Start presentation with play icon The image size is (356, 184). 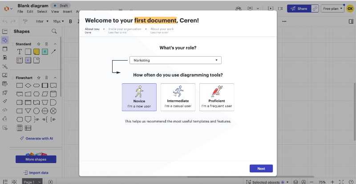click(271, 8)
